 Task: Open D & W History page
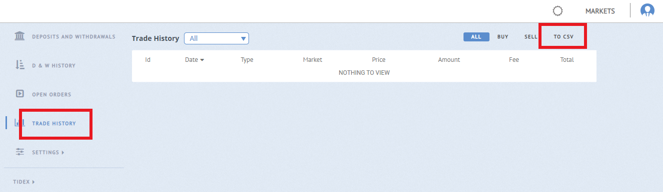(54, 65)
